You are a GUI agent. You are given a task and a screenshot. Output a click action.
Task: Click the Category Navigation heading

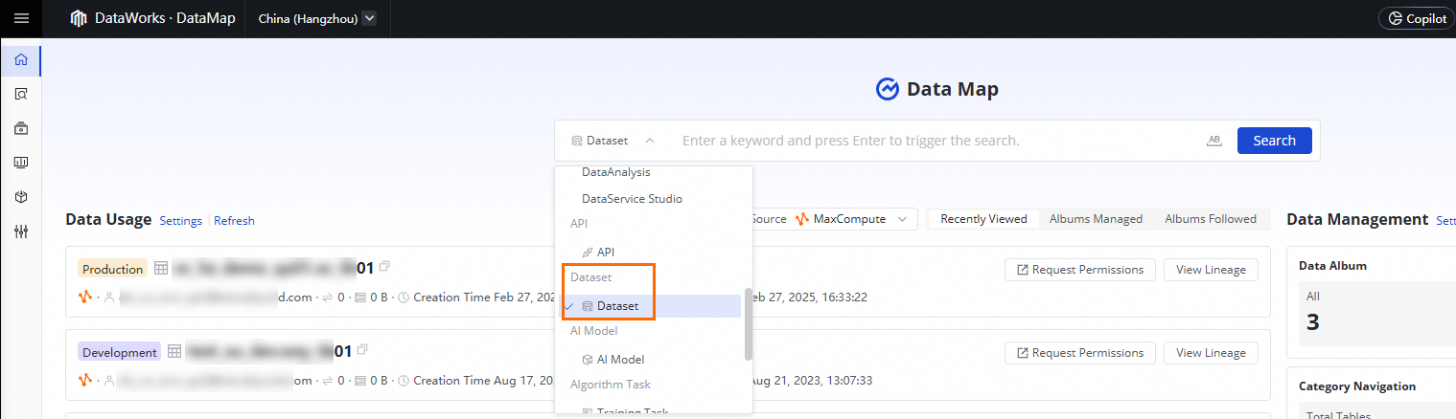[x=1356, y=386]
